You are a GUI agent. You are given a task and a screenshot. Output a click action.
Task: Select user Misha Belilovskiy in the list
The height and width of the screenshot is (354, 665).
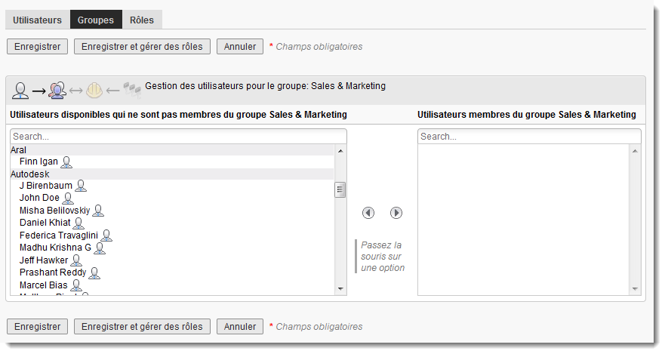tap(54, 211)
